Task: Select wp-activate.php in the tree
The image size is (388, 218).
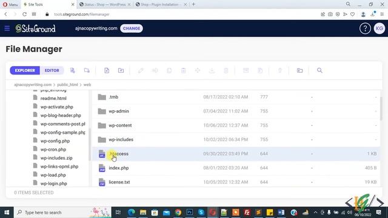Action: (x=56, y=107)
